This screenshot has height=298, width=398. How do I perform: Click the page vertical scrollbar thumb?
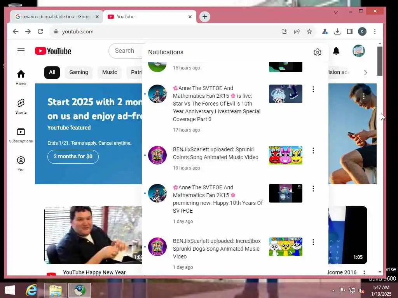point(380,61)
